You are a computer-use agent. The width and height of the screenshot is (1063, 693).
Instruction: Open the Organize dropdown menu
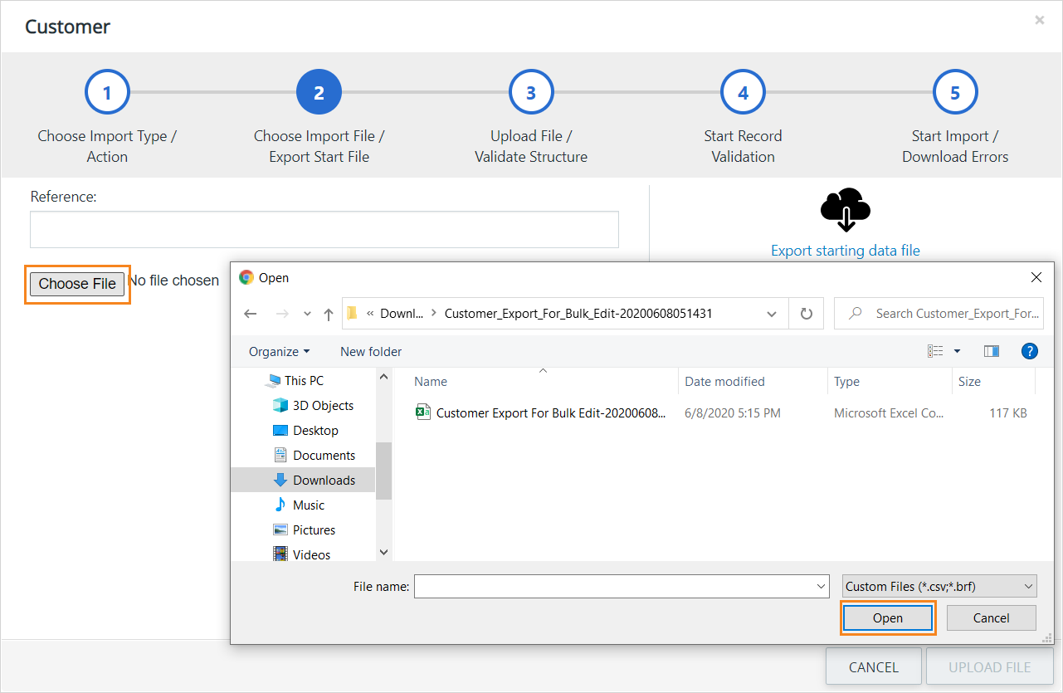280,351
